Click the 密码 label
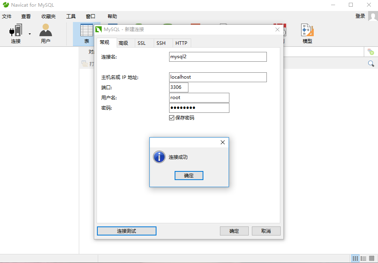Screen dimensions: 378x263 click(106, 108)
